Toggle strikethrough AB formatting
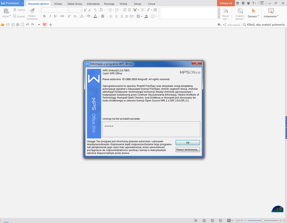287x223 pixels. click(x=62, y=16)
